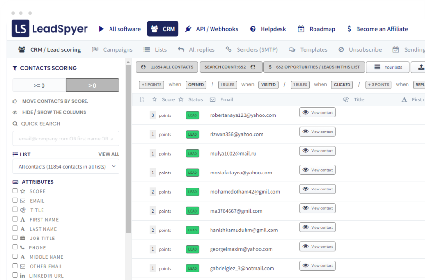Enable the First Name attribute checkbox
425x280 pixels.
[15, 219]
